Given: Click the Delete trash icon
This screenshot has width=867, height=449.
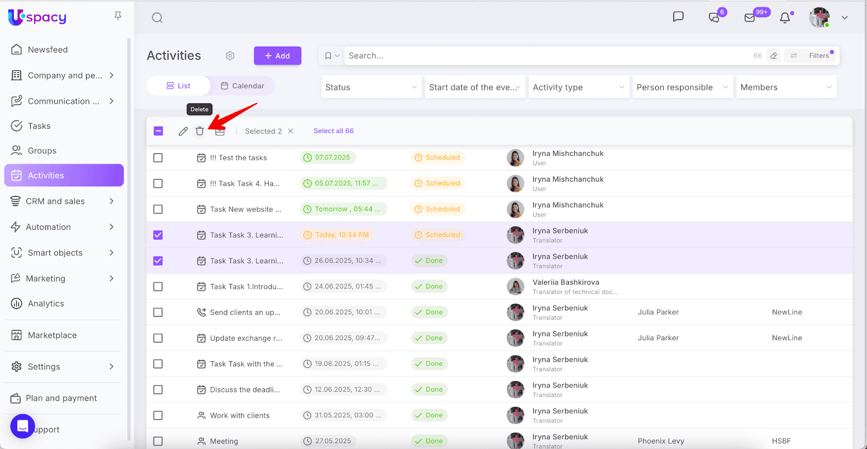Looking at the screenshot, I should click(199, 131).
